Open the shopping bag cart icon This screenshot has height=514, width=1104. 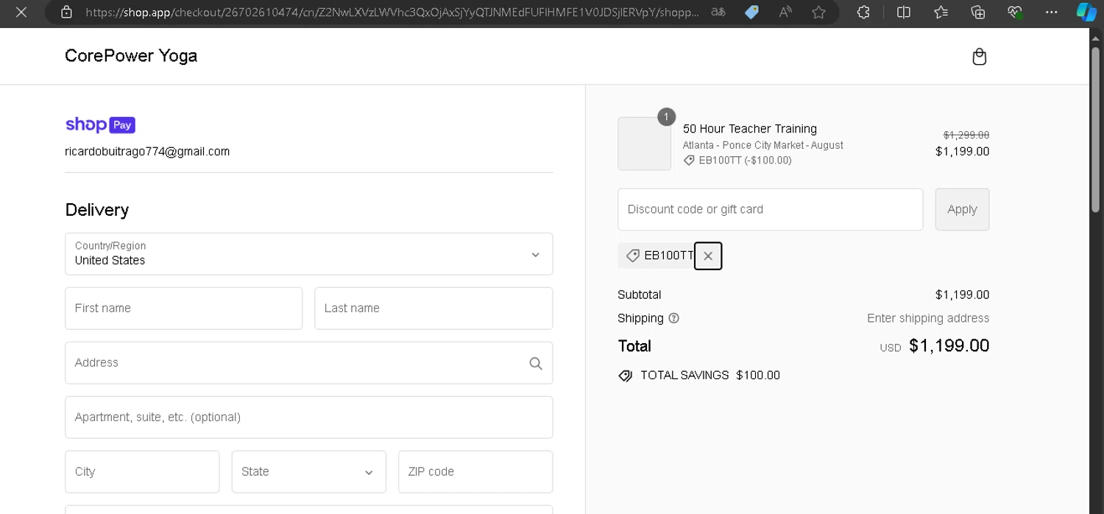[x=979, y=57]
